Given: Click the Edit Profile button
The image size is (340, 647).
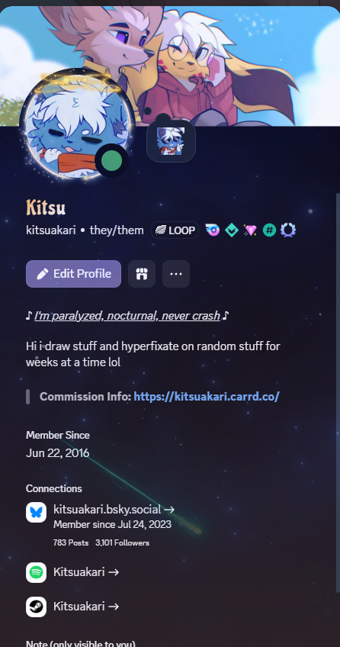Looking at the screenshot, I should (x=73, y=274).
